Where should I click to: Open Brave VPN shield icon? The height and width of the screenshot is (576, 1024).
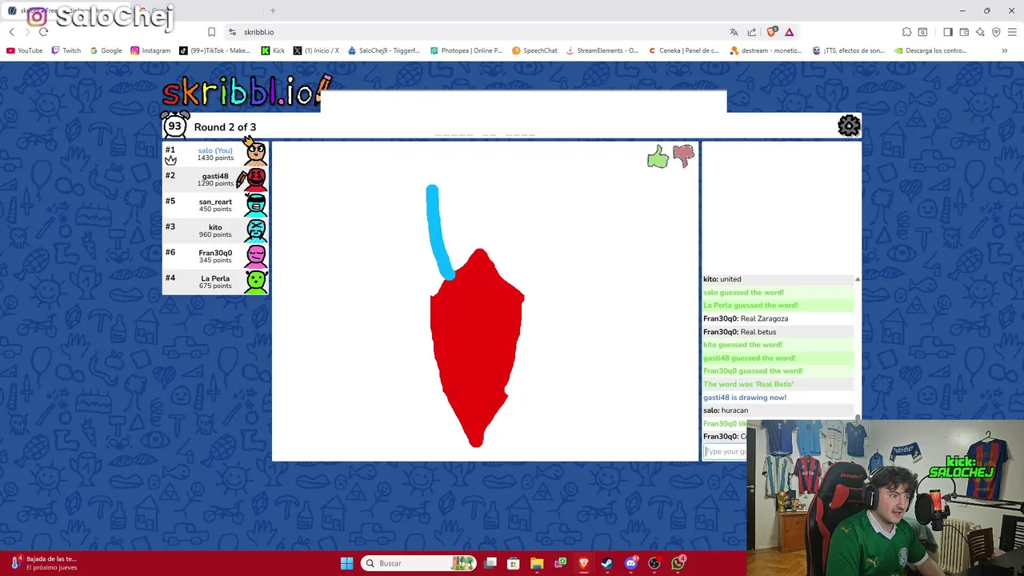point(996,32)
